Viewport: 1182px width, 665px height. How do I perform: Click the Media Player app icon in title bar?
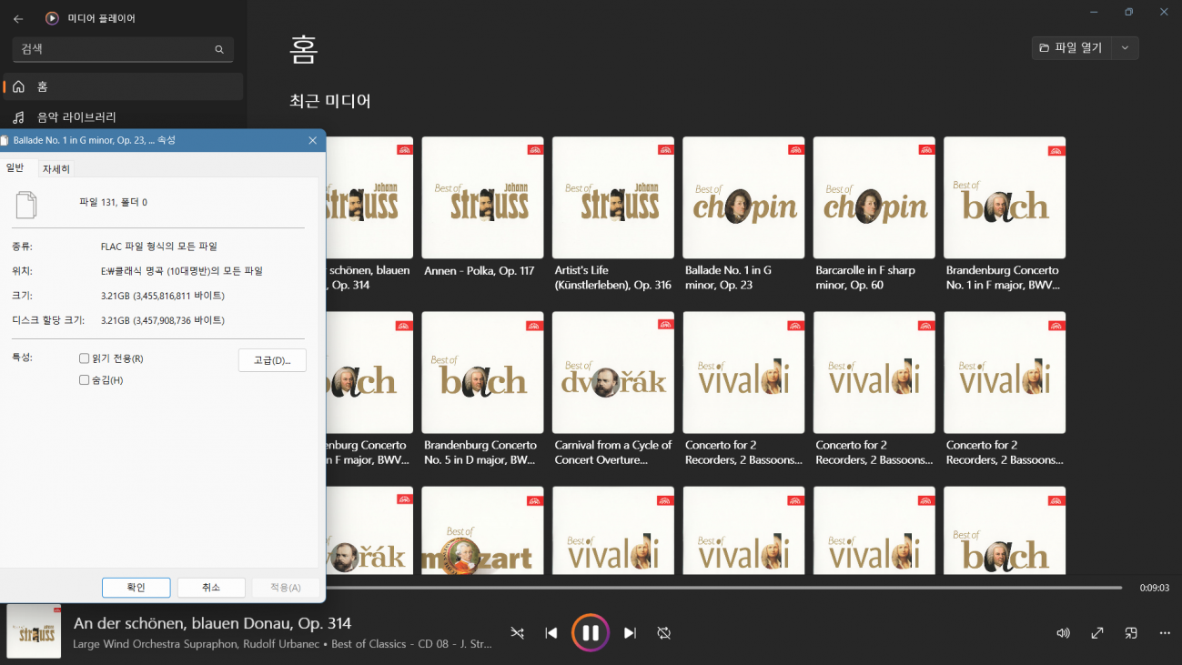pyautogui.click(x=52, y=18)
